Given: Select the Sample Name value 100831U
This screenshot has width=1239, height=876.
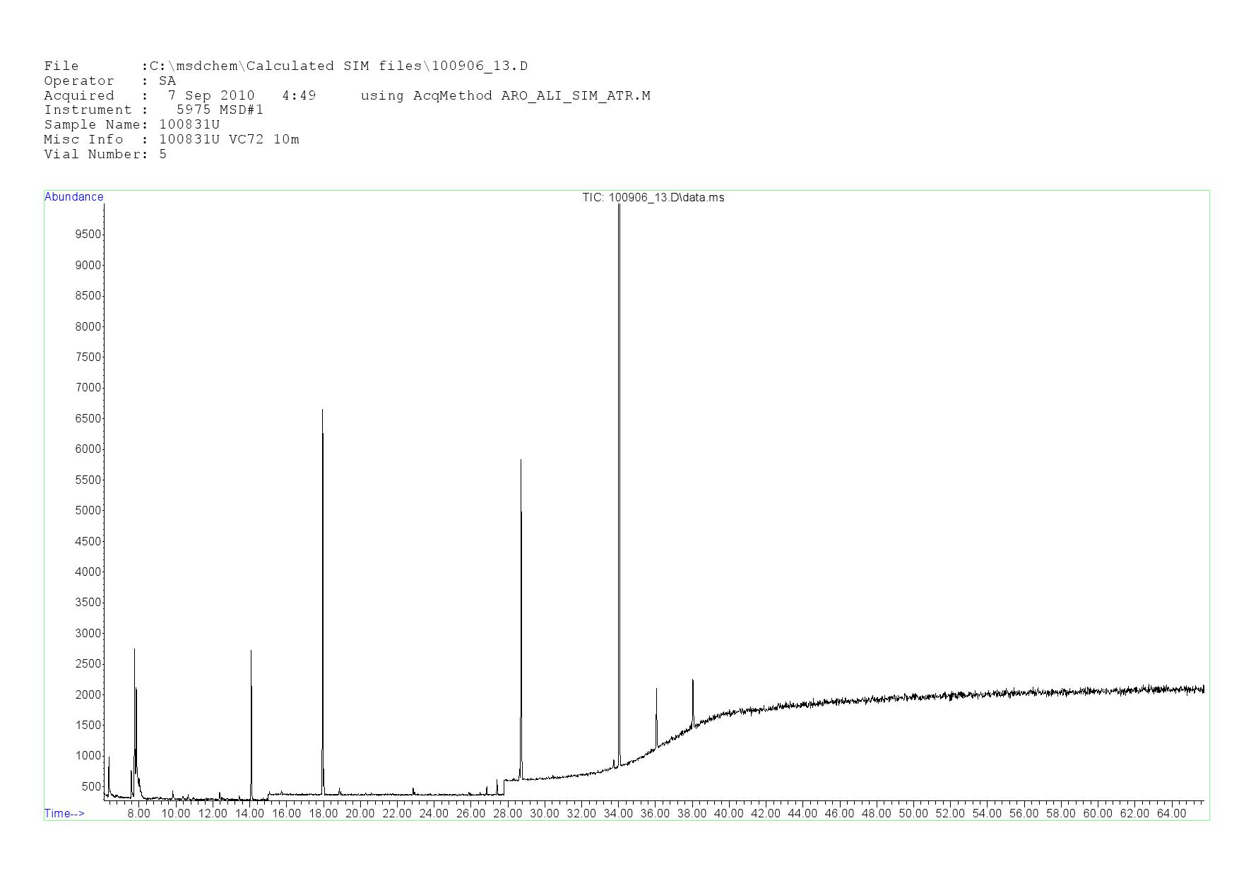Looking at the screenshot, I should (189, 125).
